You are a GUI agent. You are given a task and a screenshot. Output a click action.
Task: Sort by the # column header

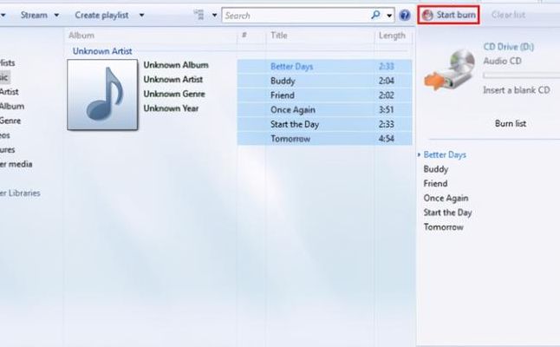click(244, 35)
